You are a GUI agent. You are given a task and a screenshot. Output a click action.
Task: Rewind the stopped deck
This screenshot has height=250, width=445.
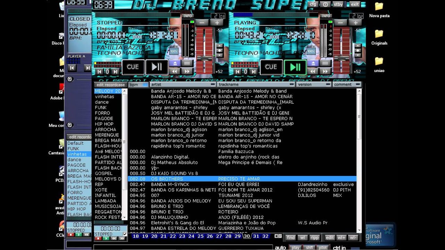175,71
